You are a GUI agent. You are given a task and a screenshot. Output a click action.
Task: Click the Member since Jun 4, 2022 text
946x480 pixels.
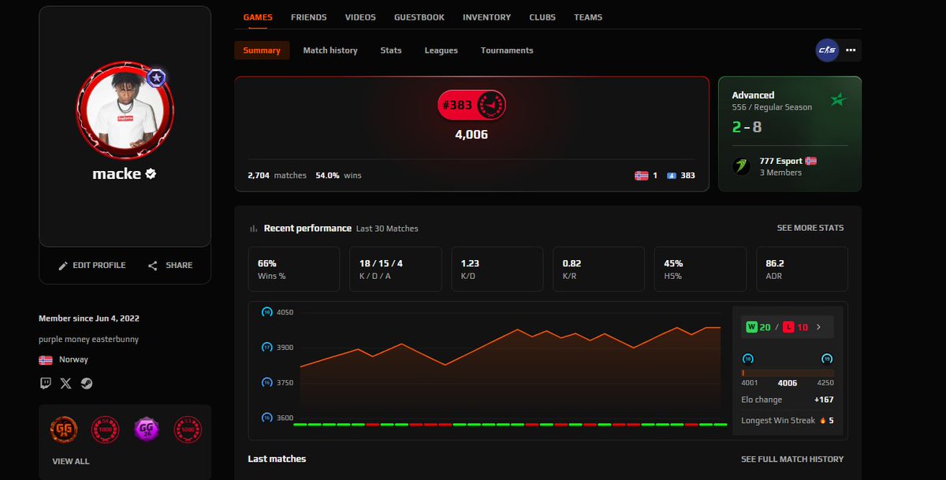click(89, 318)
